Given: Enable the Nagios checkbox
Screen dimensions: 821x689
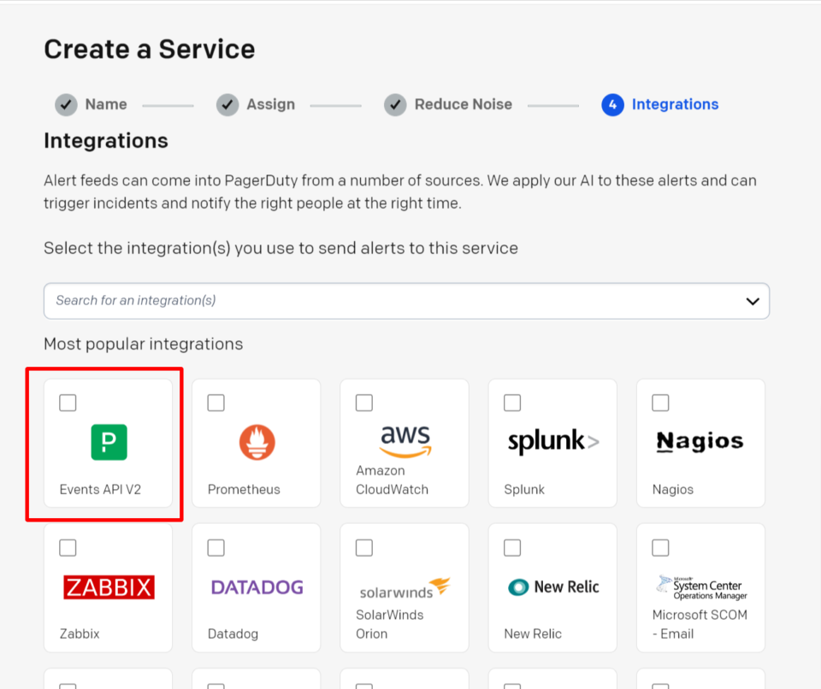Looking at the screenshot, I should point(659,402).
